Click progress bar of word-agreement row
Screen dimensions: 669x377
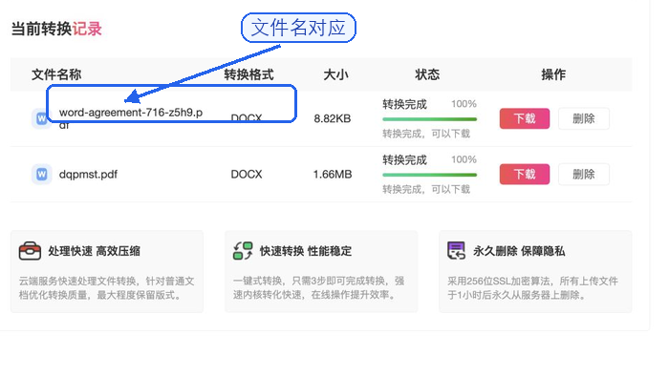[x=430, y=119]
